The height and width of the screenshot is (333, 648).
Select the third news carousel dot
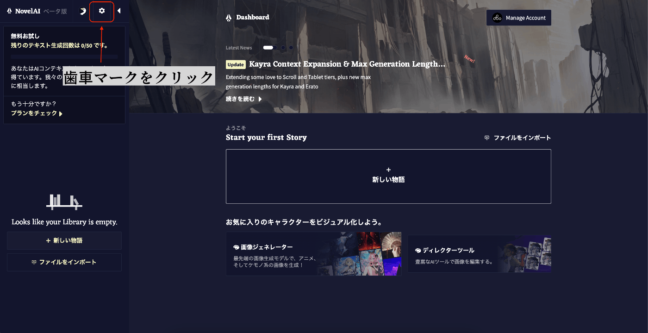tap(283, 47)
